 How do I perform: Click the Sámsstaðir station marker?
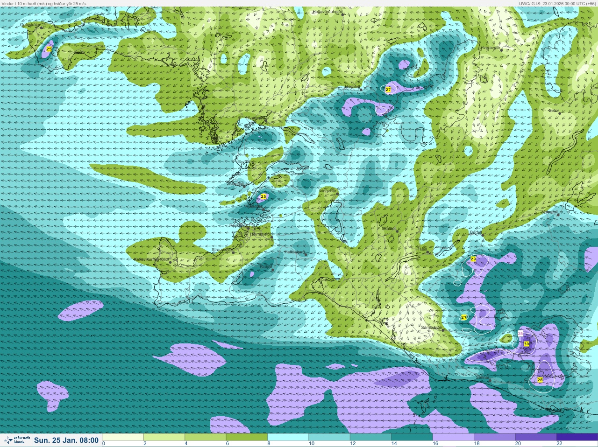(442, 330)
